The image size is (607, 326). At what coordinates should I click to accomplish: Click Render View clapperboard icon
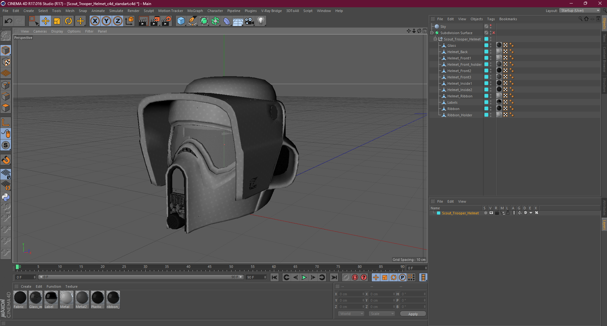click(x=143, y=21)
